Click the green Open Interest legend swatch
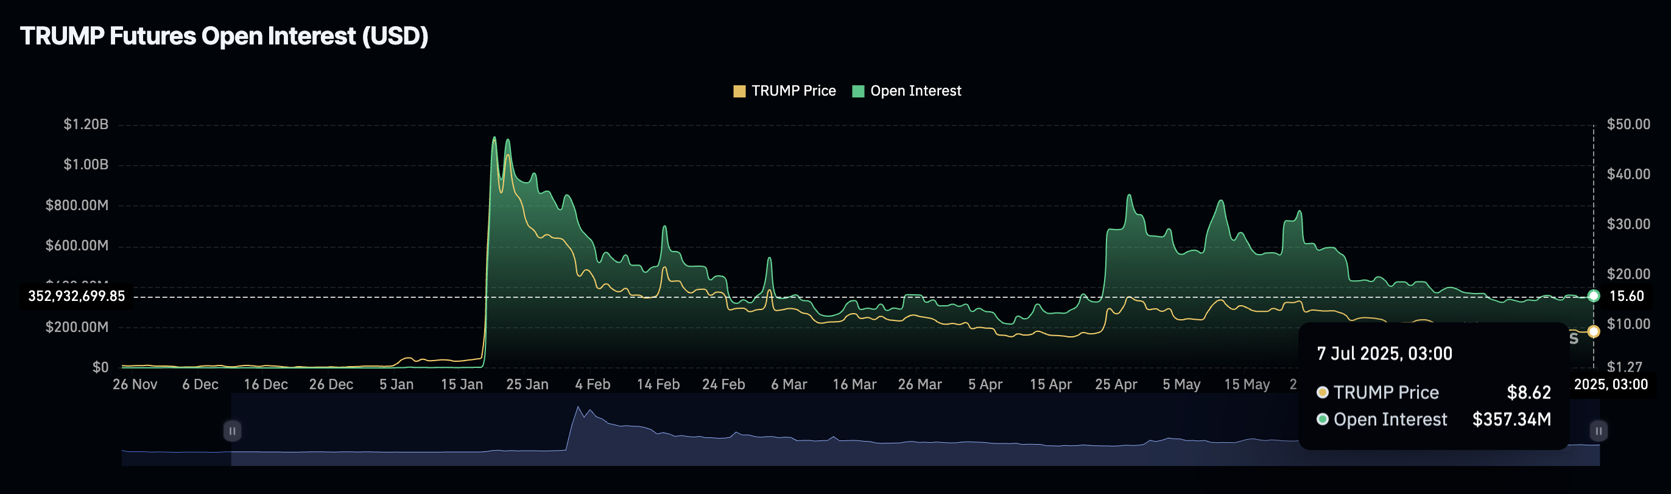The width and height of the screenshot is (1671, 494). click(857, 91)
